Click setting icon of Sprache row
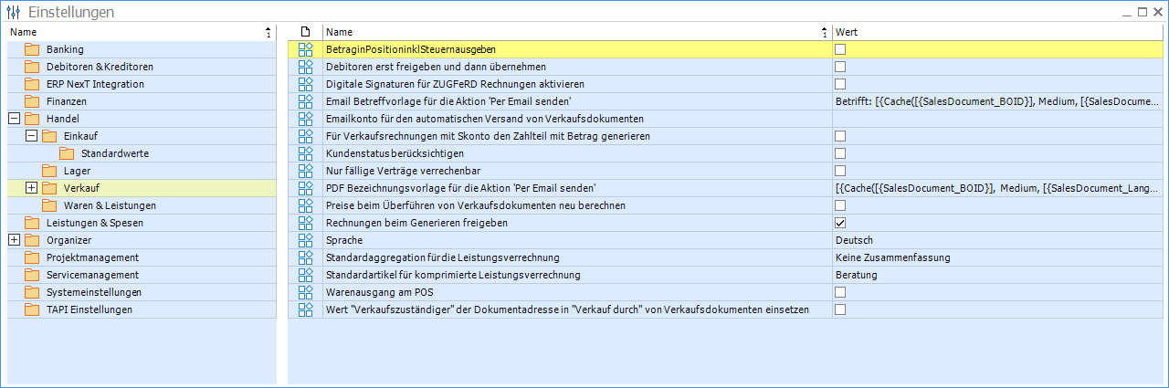This screenshot has width=1169, height=388. 306,240
